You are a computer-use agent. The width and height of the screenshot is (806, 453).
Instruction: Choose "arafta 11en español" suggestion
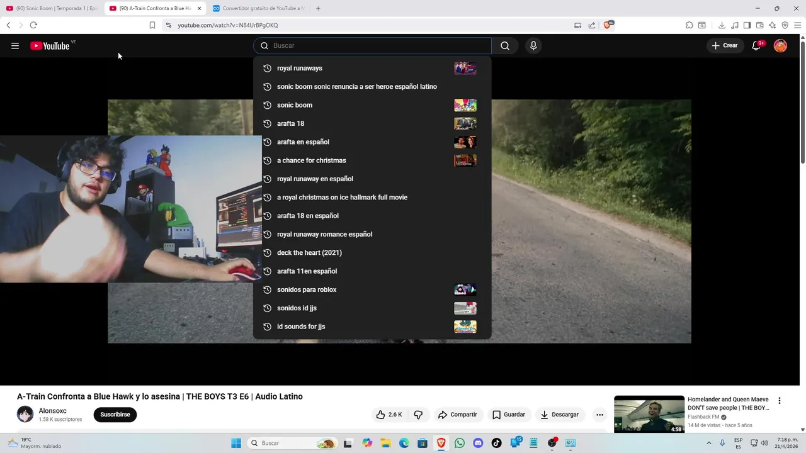pos(372,271)
